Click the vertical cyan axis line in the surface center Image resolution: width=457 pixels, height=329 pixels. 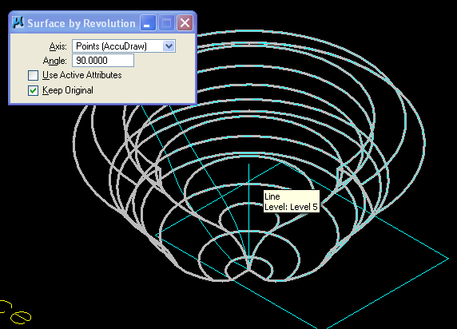[x=248, y=216]
